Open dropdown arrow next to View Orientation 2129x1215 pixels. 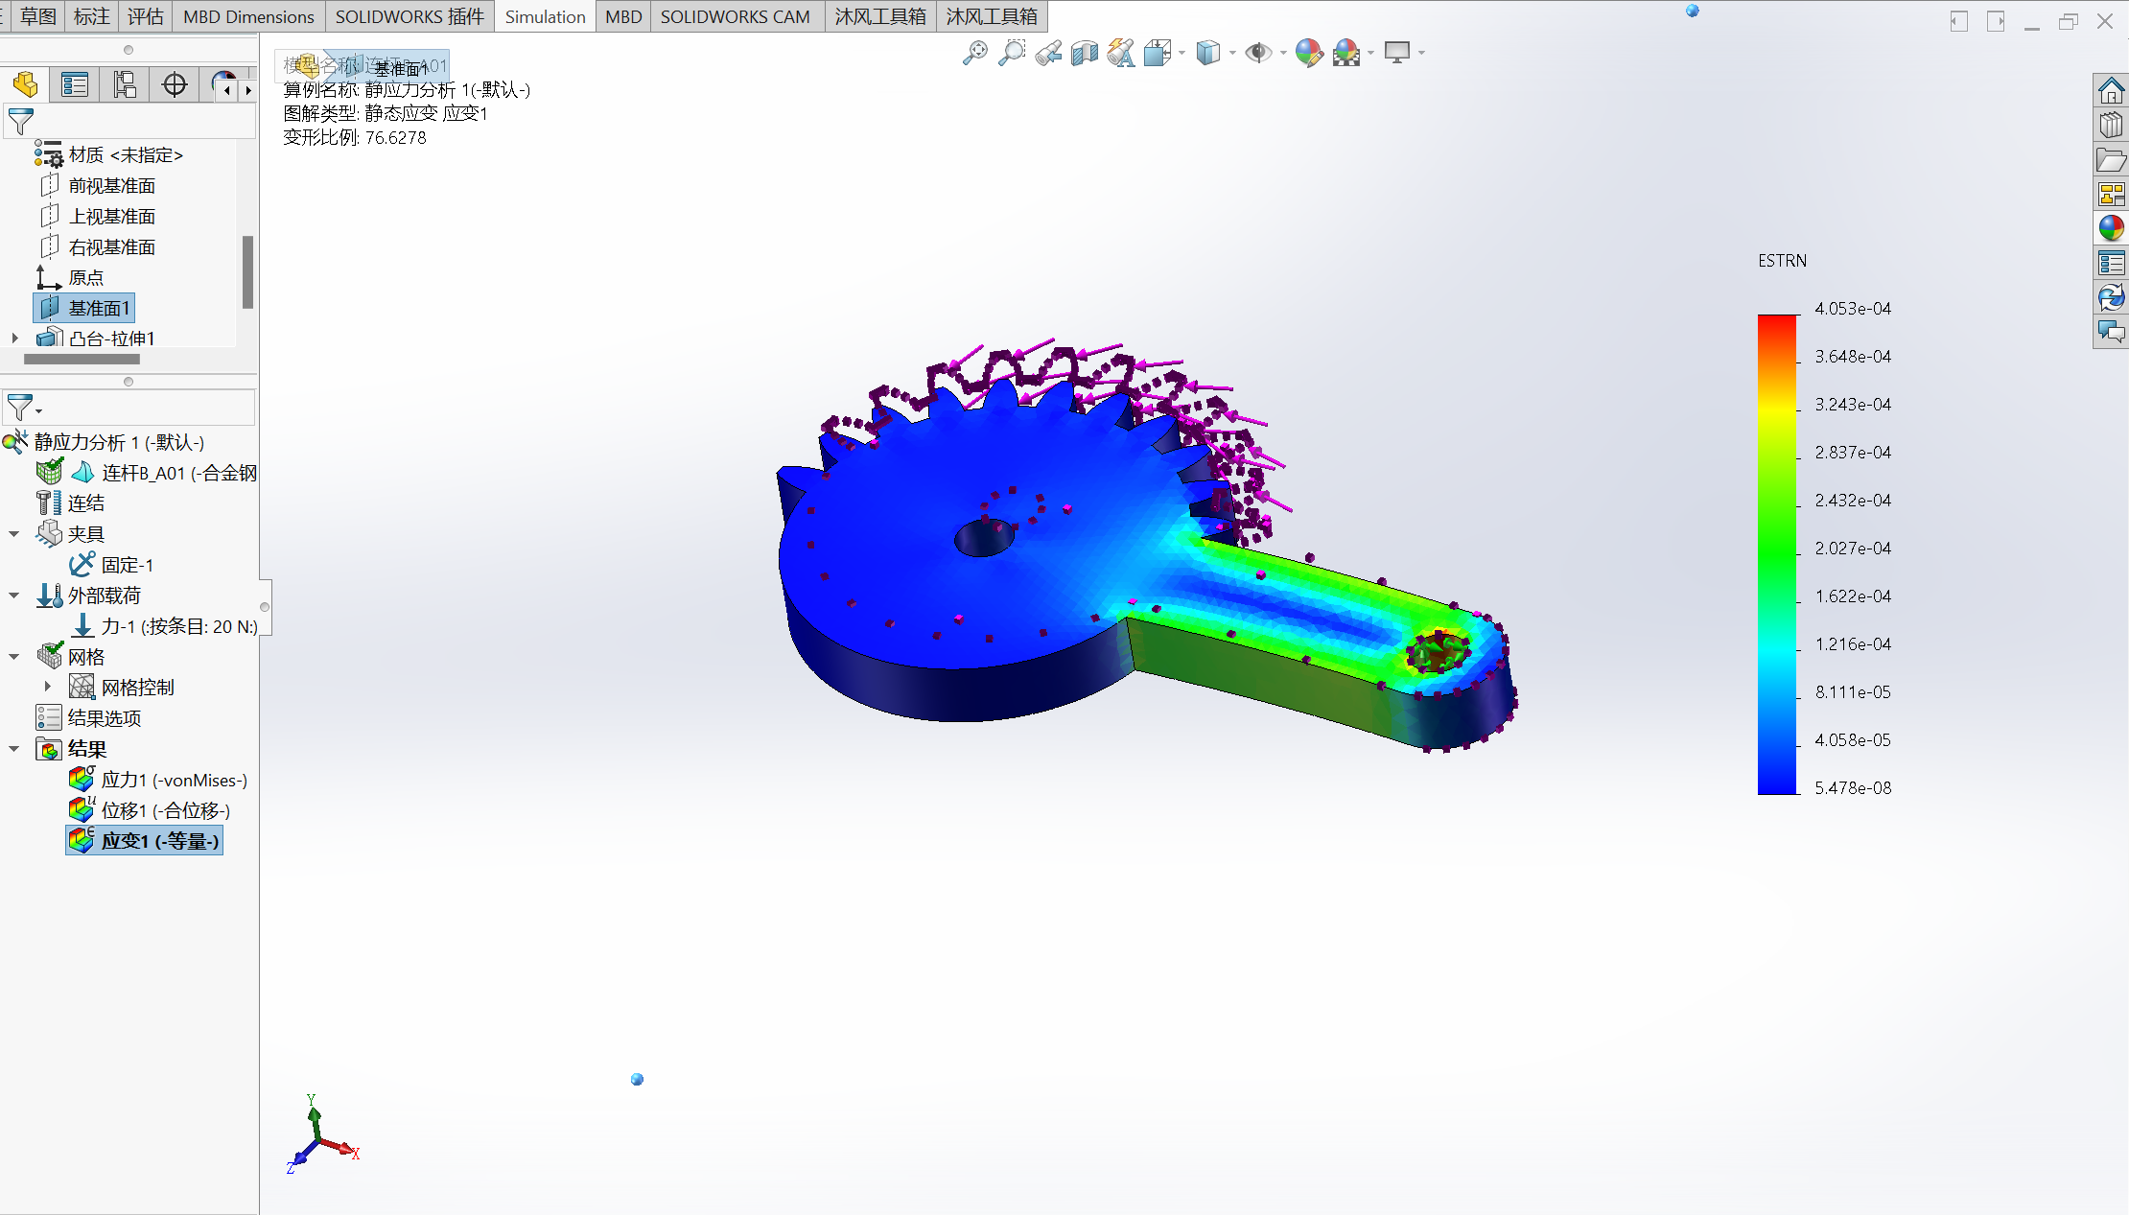(1181, 53)
